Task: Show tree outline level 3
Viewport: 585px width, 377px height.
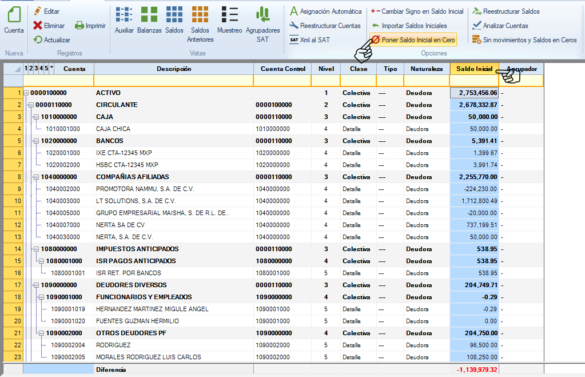Action: 36,68
